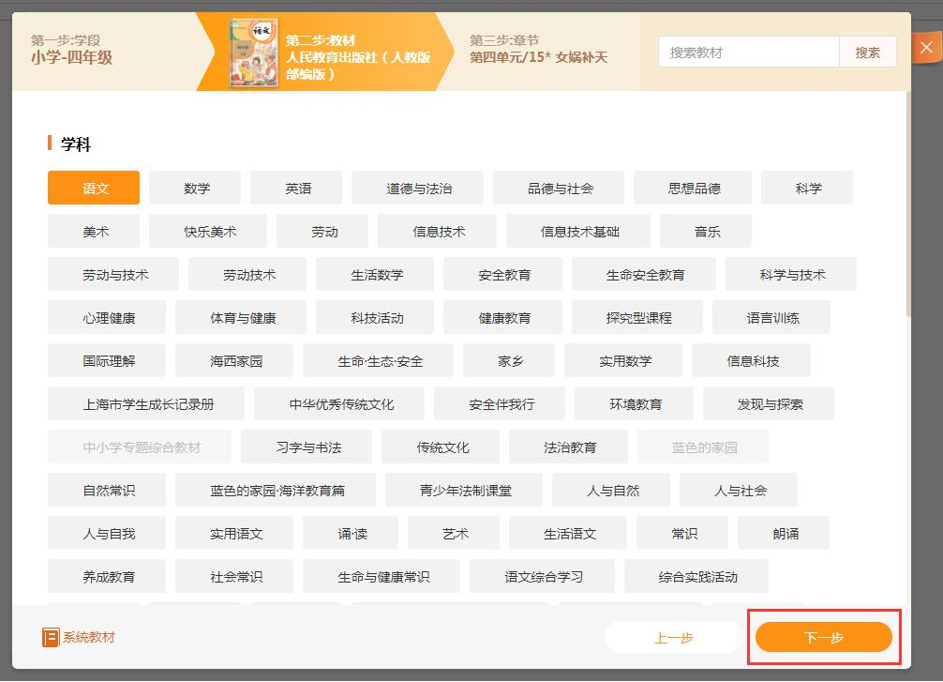Select the 习字与书法 subject
This screenshot has width=943, height=682.
[307, 447]
